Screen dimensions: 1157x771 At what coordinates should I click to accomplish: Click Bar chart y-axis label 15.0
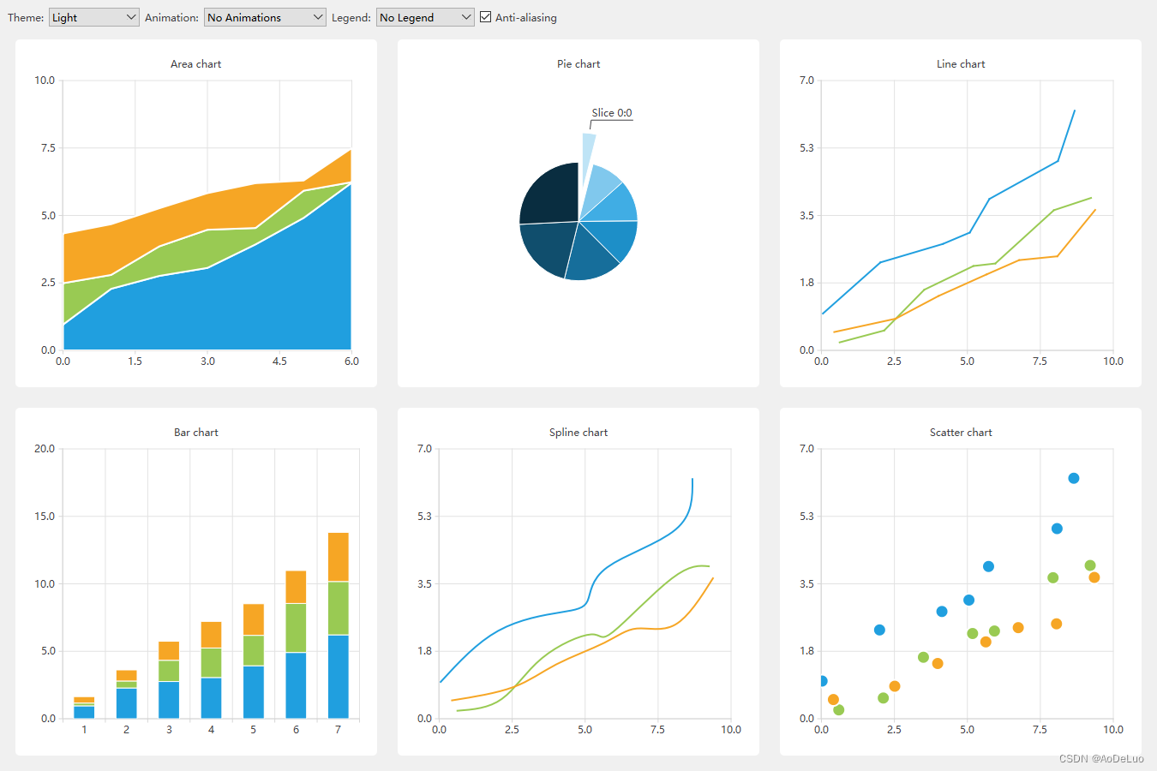tap(45, 517)
